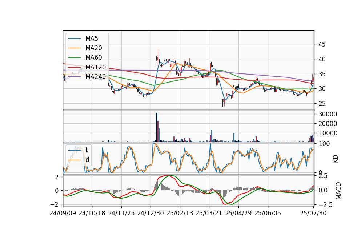Click price axis tick 30
Image resolution: width=349 pixels, height=251 pixels.
pos(322,89)
